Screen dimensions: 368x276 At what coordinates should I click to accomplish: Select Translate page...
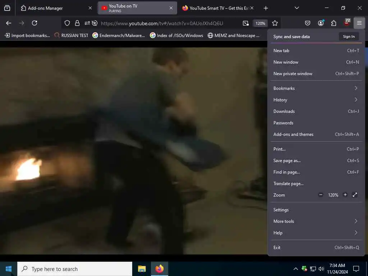316,184
